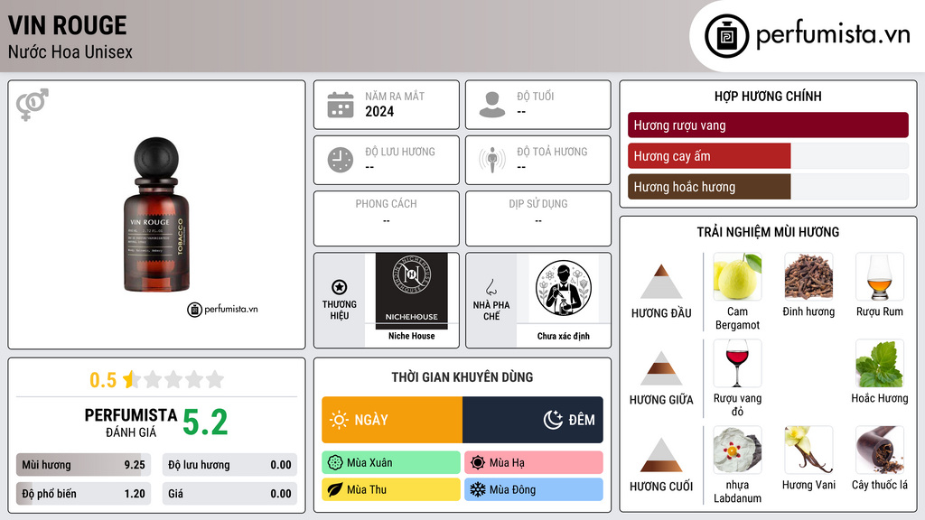Click the Mùi hương 9.25 score bar
The height and width of the screenshot is (520, 925).
pos(83,465)
